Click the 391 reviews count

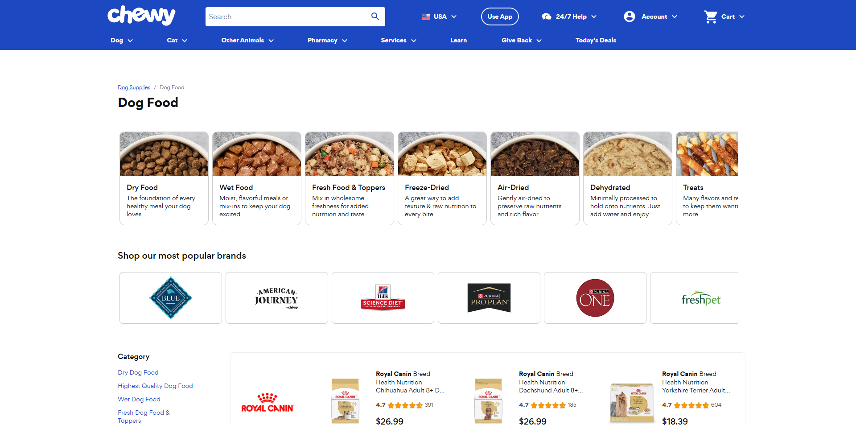pyautogui.click(x=429, y=405)
